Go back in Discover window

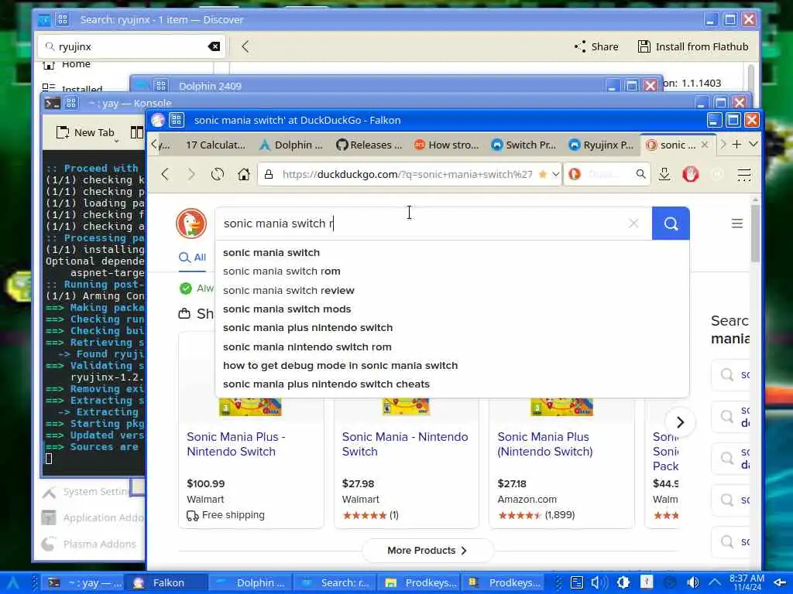245,46
